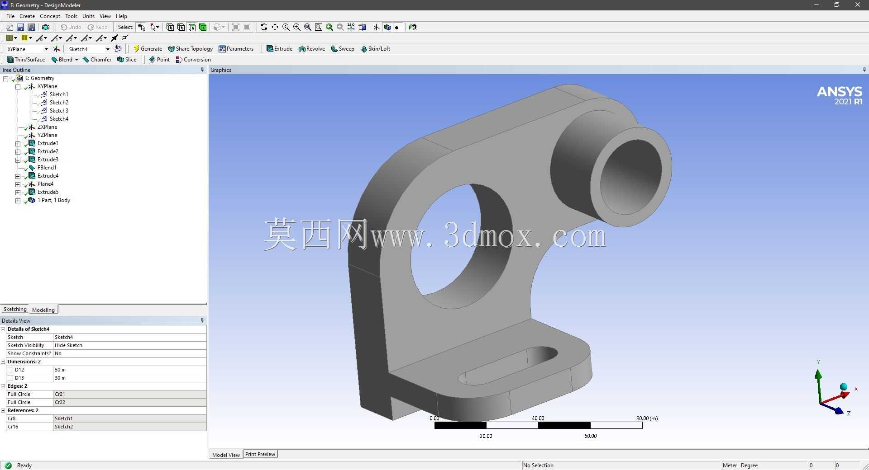Activate the Magnifier Window tool
The height and width of the screenshot is (470, 869).
319,27
